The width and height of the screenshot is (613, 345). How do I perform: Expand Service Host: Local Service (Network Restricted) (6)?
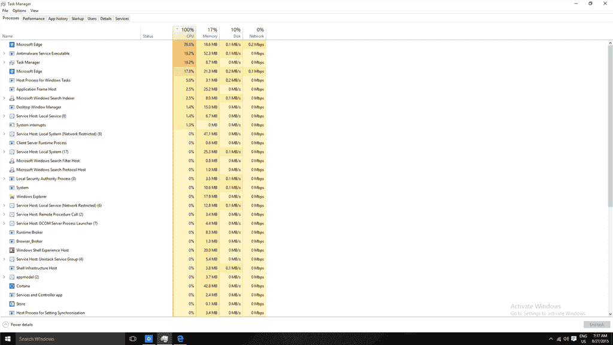point(4,205)
